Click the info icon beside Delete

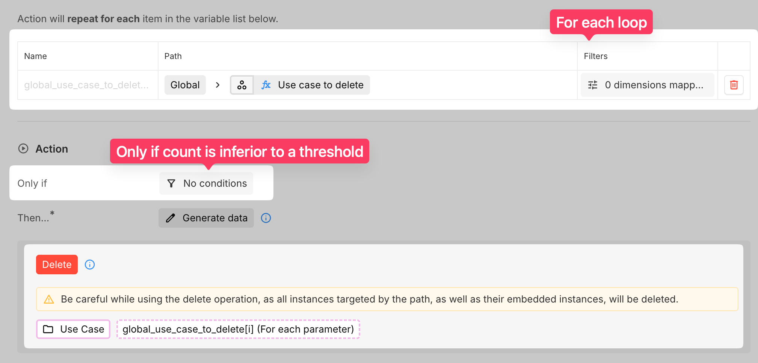click(x=90, y=265)
